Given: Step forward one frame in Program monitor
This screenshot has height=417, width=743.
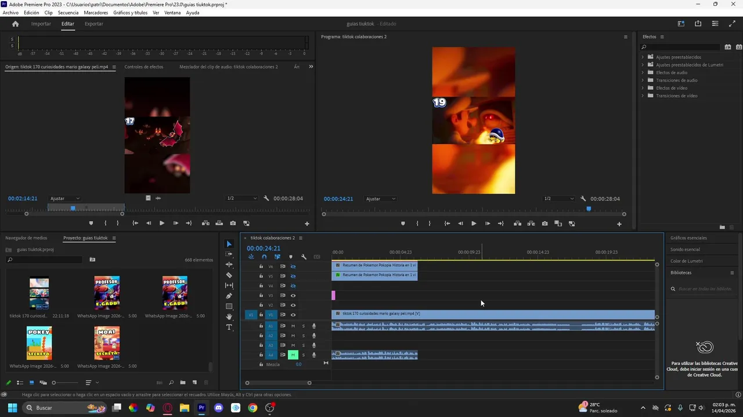Looking at the screenshot, I should 488,224.
